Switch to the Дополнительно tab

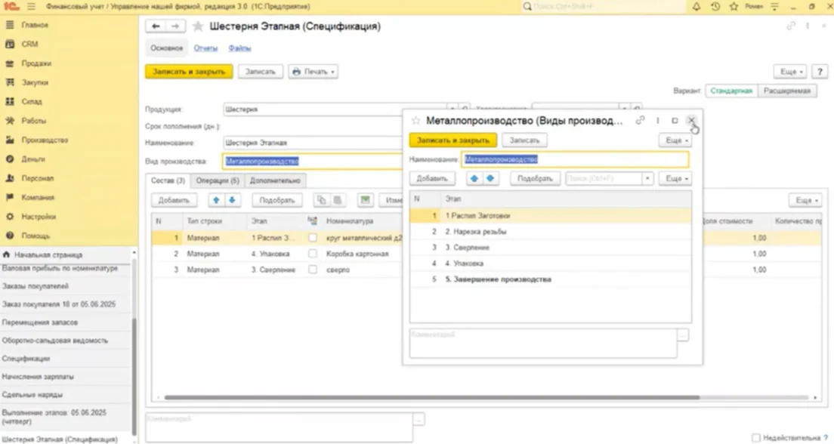(275, 180)
